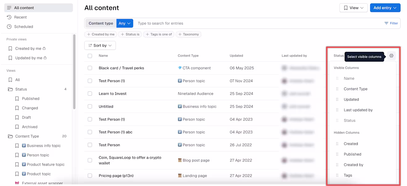Screen dimensions: 407x186
Task: Check the Black card / Travel perks row
Action: pyautogui.click(x=90, y=68)
